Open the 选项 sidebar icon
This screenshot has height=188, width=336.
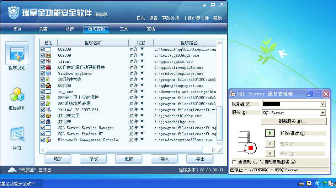click(17, 134)
